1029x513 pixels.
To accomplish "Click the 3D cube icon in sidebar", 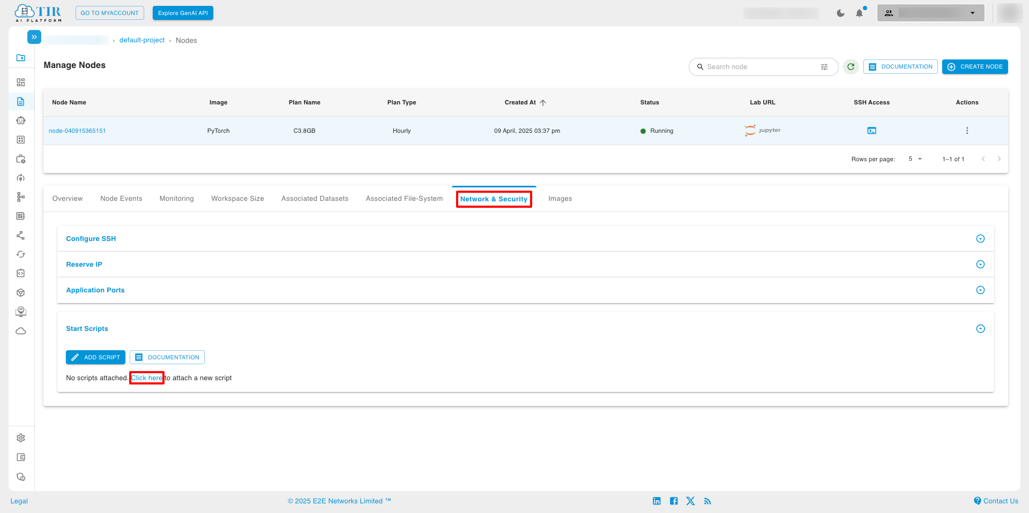I will coord(21,293).
